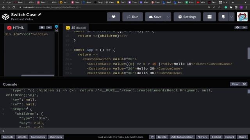
Task: Open the Comments panel
Action: click(x=38, y=137)
